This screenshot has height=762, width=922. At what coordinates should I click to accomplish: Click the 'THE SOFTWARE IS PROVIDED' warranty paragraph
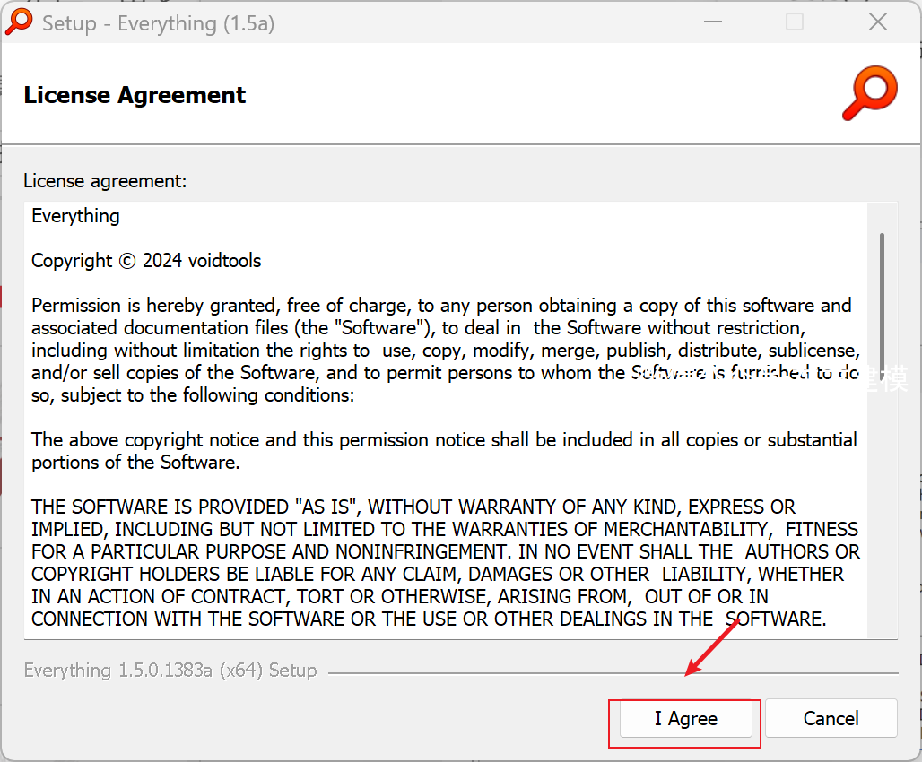[446, 563]
